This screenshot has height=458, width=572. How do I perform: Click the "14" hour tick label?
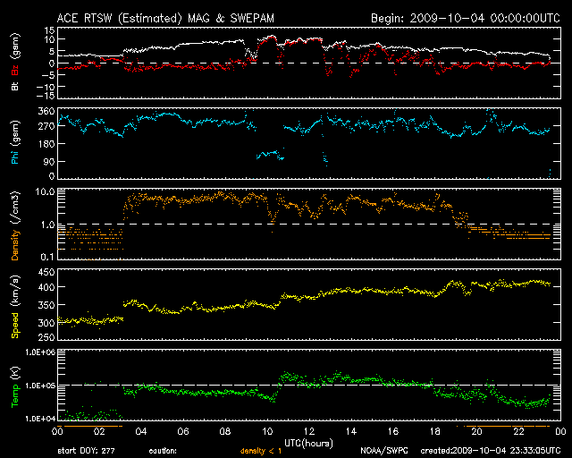pos(351,431)
